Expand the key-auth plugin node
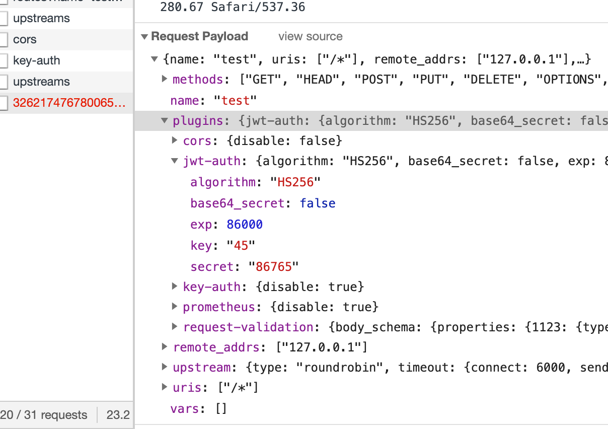Viewport: 608px width, 429px height. [174, 287]
